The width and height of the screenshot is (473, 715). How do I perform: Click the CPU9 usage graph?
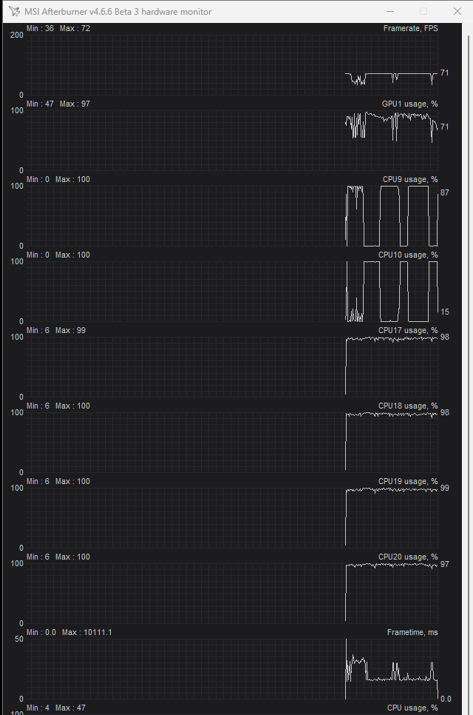click(232, 216)
